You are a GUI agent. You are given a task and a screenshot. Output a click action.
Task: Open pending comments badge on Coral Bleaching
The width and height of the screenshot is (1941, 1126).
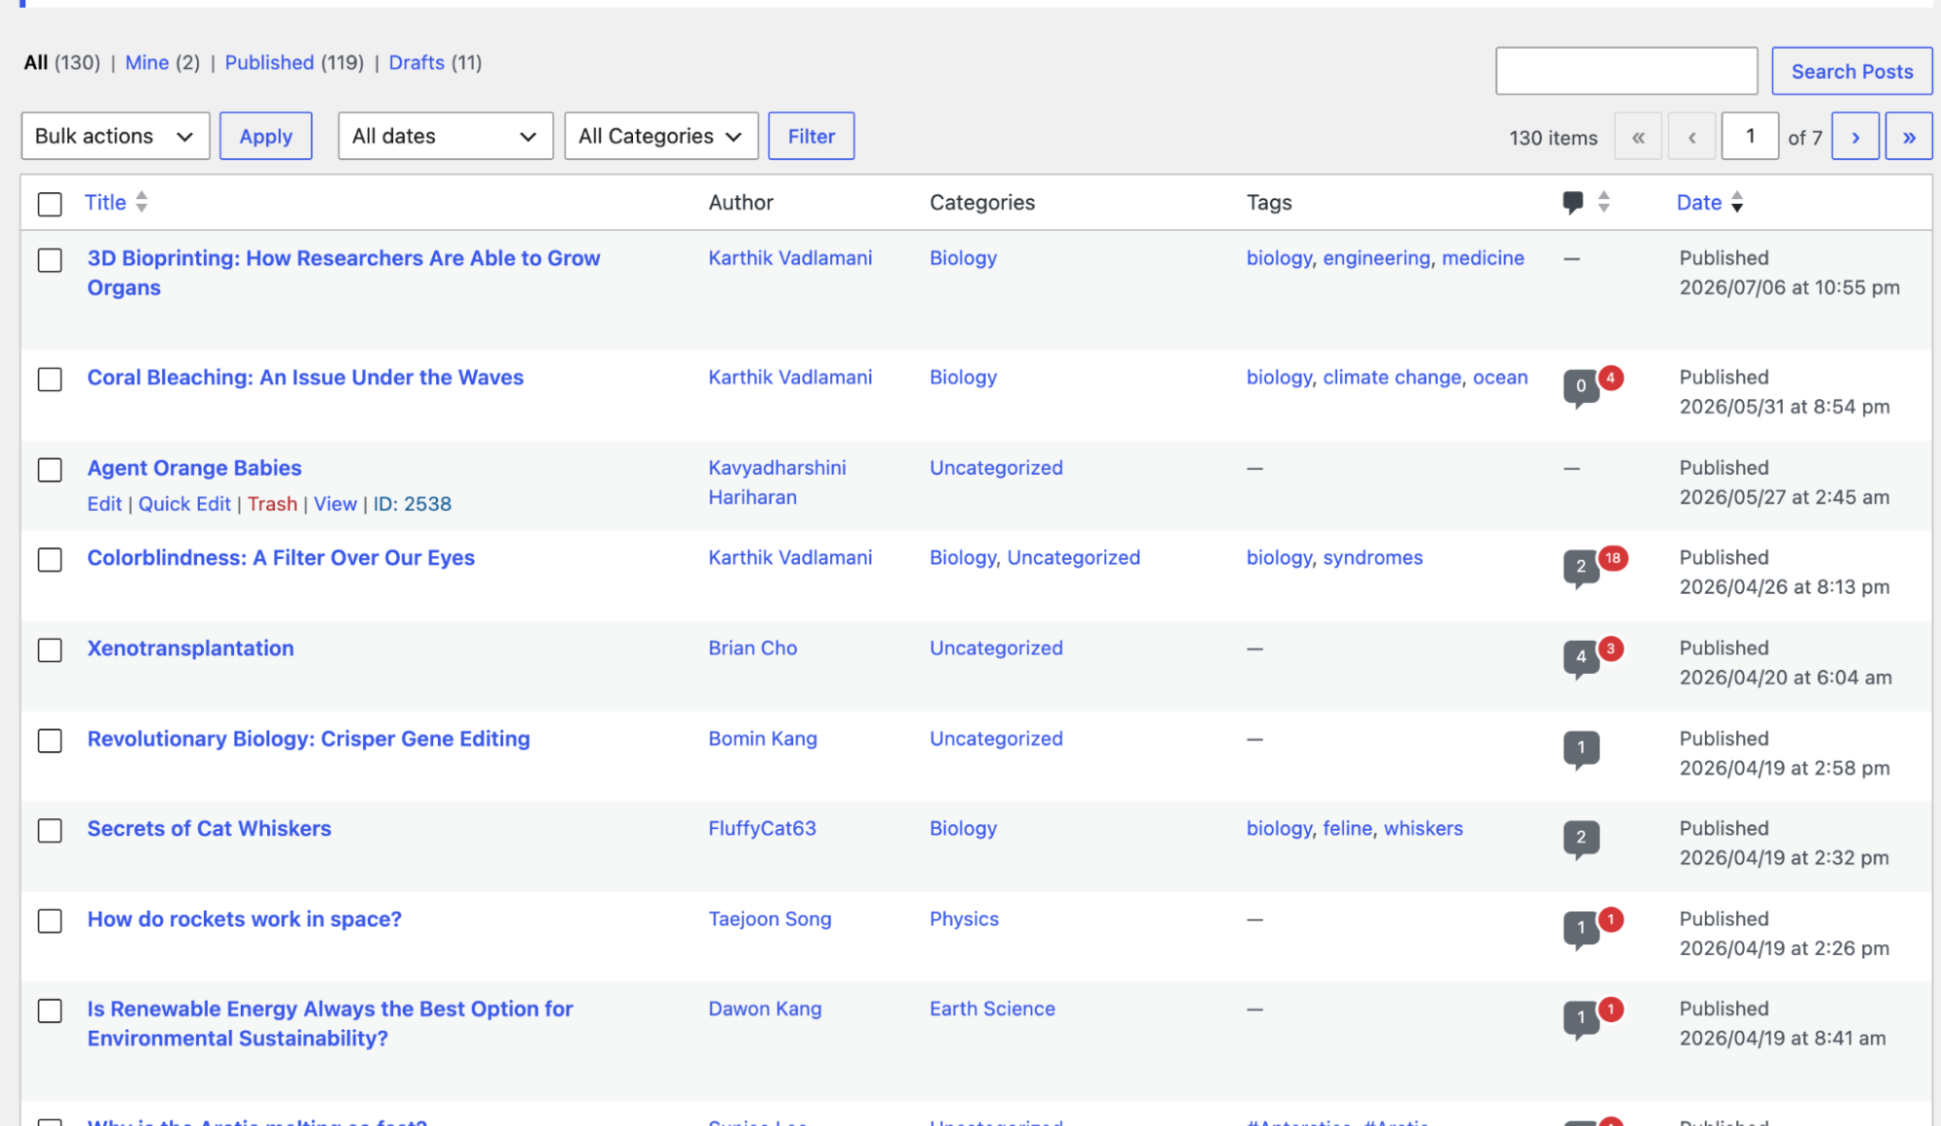(x=1611, y=377)
